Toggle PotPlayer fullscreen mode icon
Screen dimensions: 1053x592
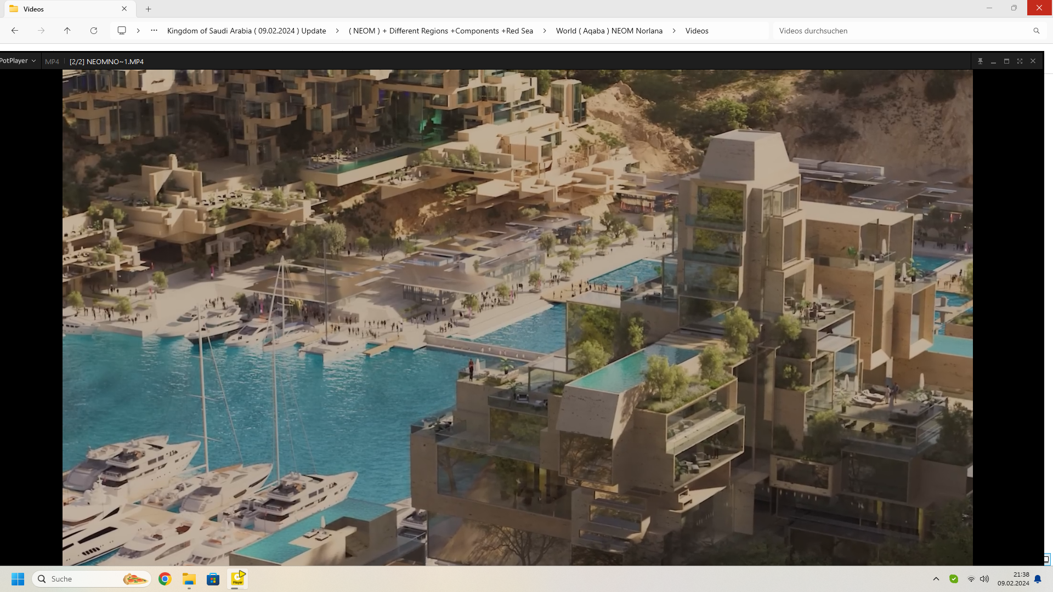(x=1020, y=61)
